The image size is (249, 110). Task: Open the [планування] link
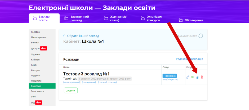89,82
